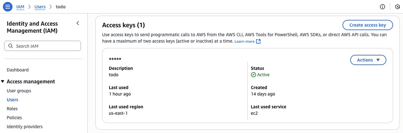Open the hexagon settings icon at top right
403x133 pixels.
(x=398, y=7)
